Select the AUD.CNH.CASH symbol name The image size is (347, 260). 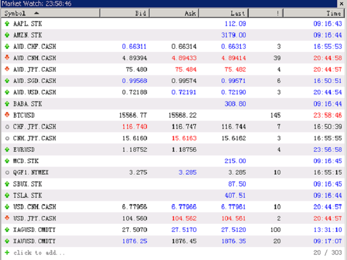tap(35, 58)
